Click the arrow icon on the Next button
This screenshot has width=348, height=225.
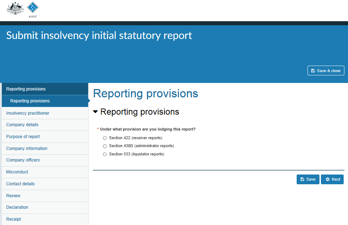click(x=327, y=179)
